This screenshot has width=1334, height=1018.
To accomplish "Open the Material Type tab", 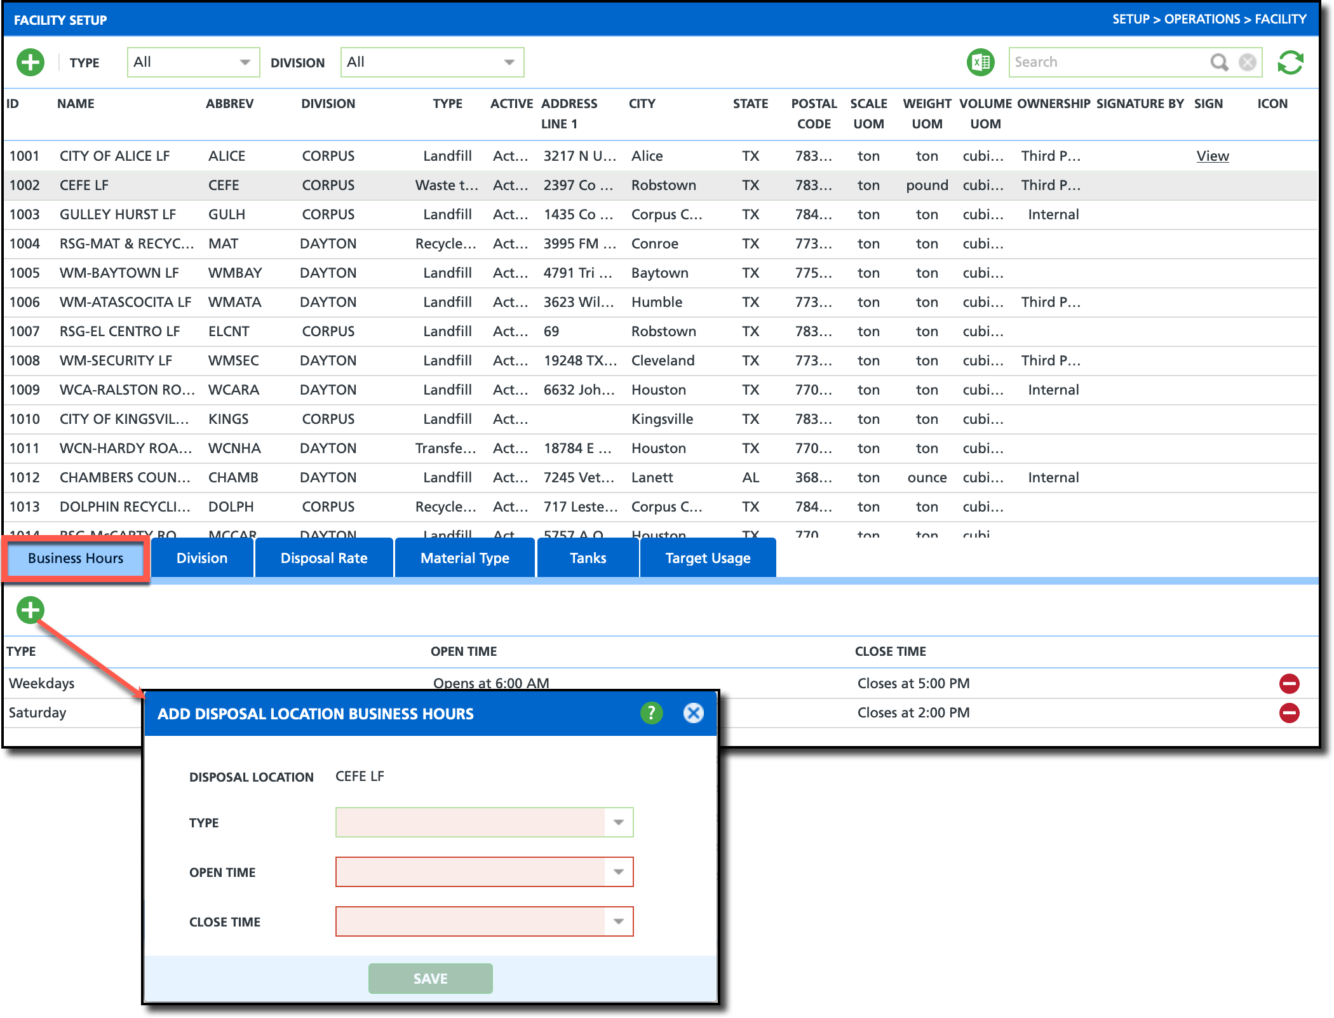I will pyautogui.click(x=464, y=558).
